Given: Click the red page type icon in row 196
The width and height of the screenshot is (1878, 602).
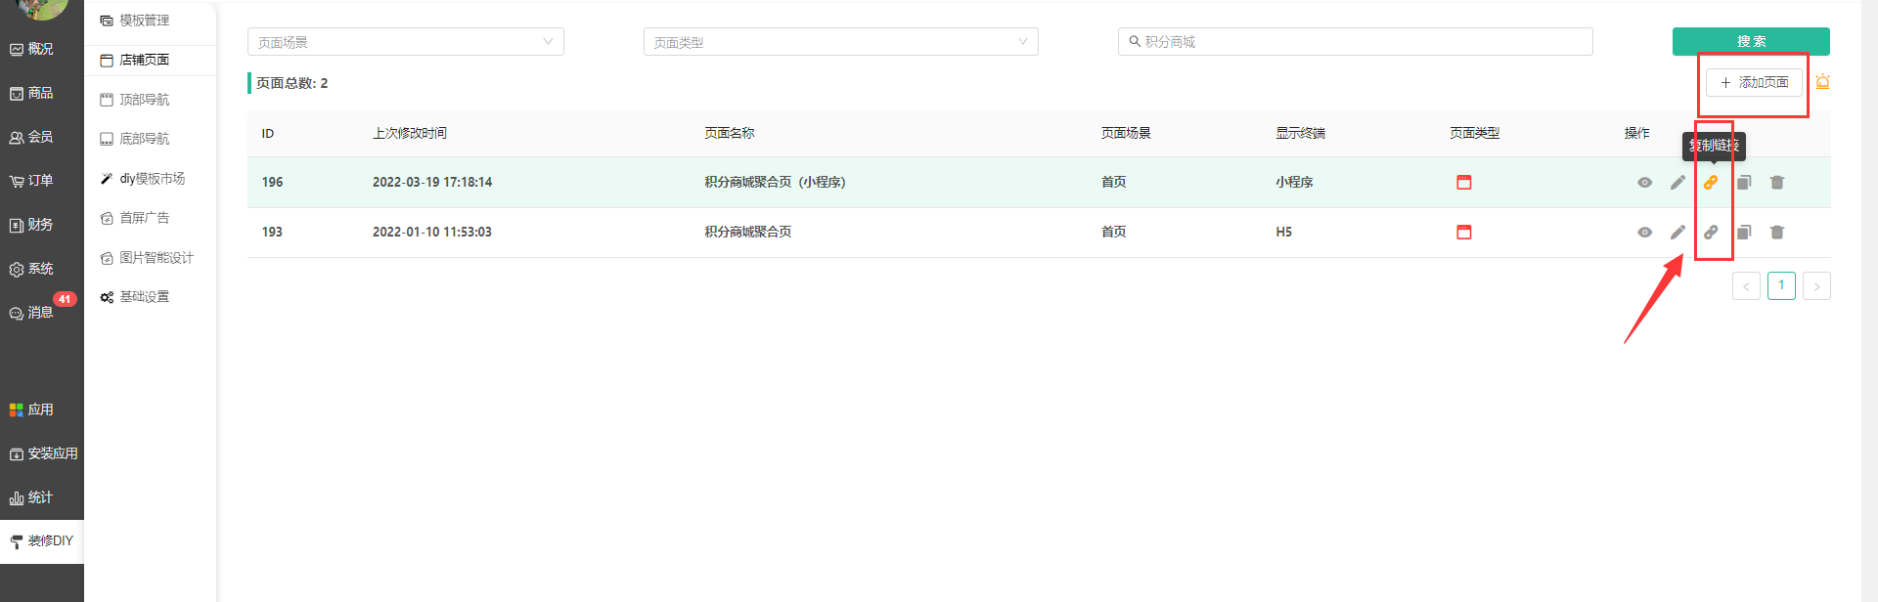Looking at the screenshot, I should click(x=1464, y=183).
